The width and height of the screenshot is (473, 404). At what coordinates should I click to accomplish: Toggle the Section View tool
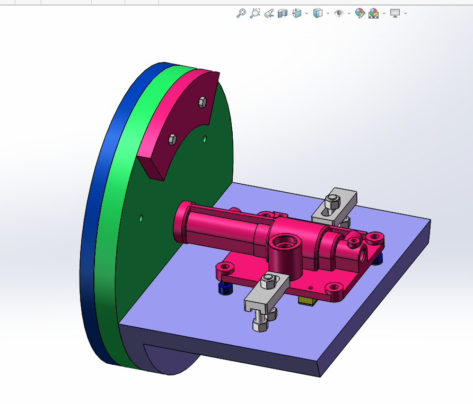283,13
